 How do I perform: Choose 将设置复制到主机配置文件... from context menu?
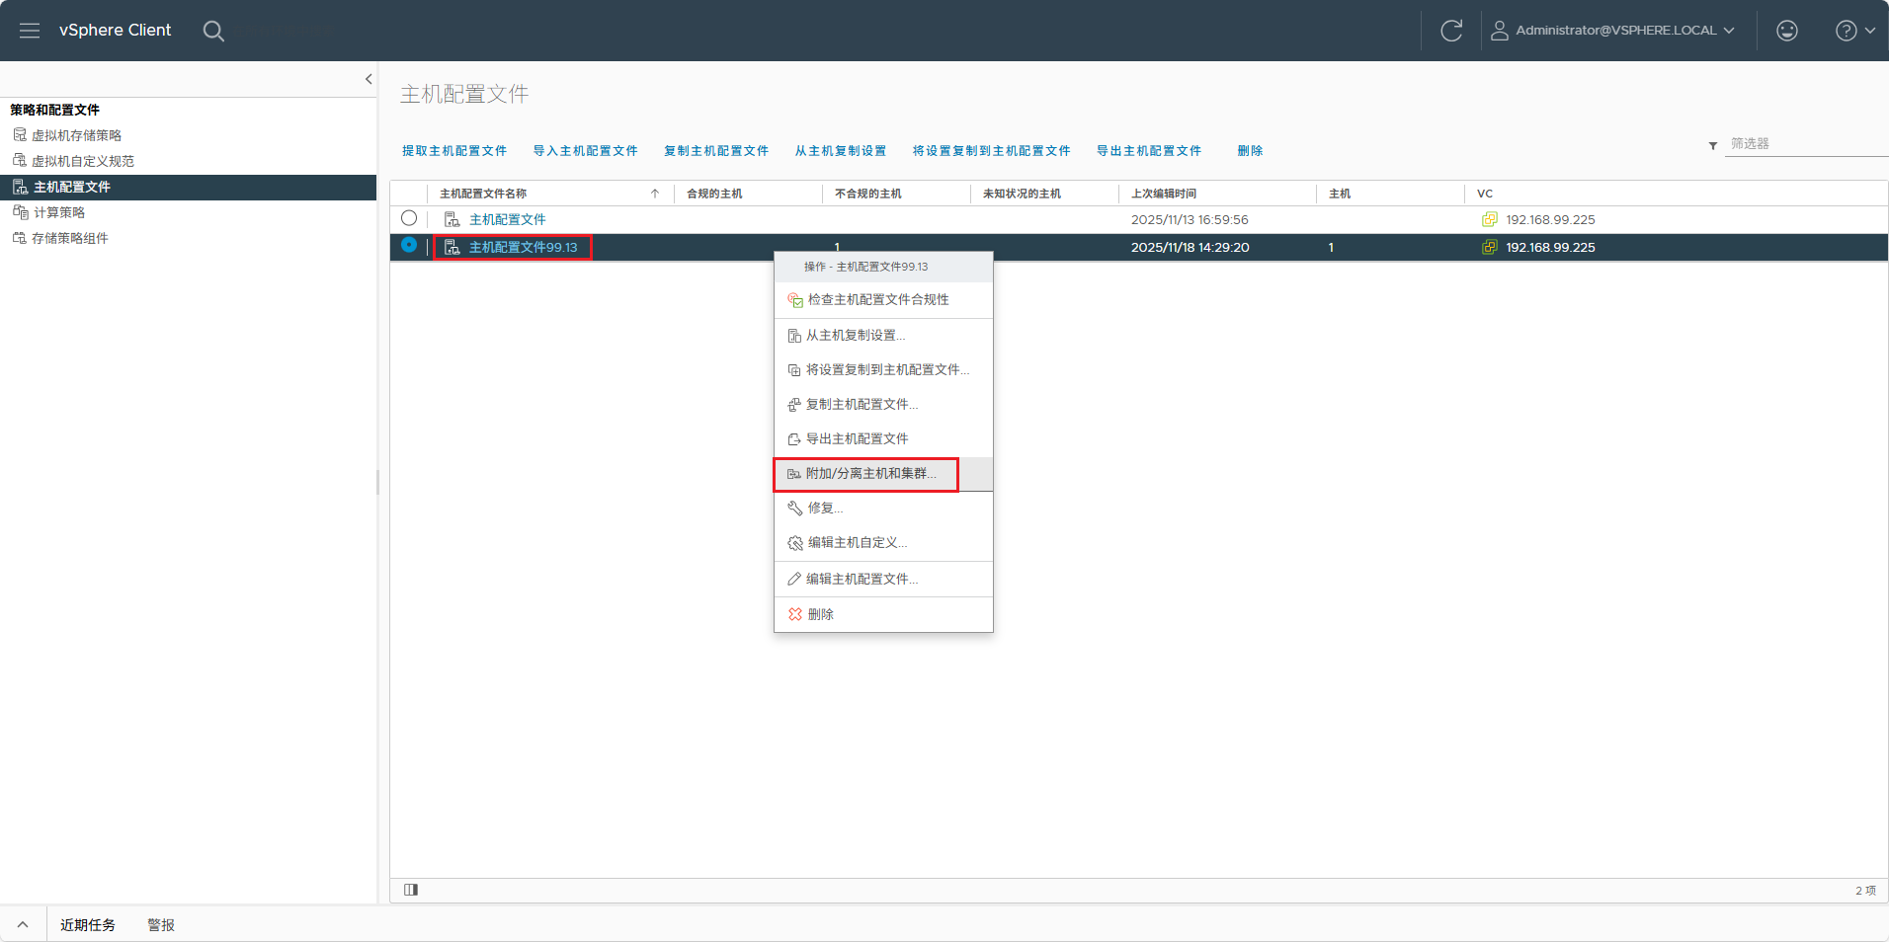coord(883,370)
